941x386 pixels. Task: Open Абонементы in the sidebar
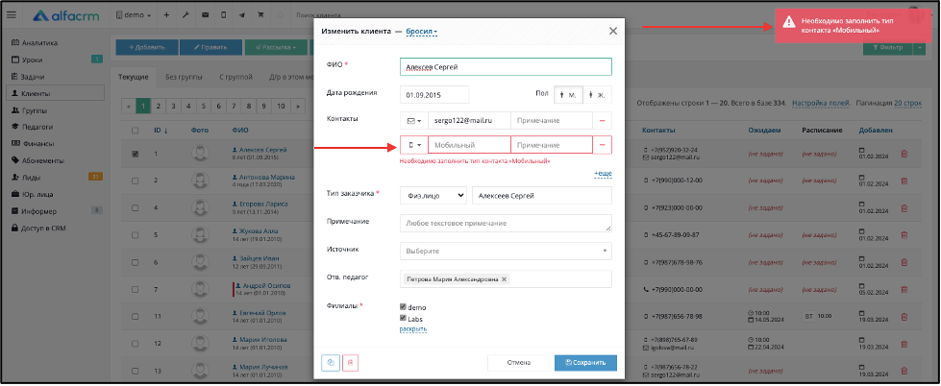42,160
